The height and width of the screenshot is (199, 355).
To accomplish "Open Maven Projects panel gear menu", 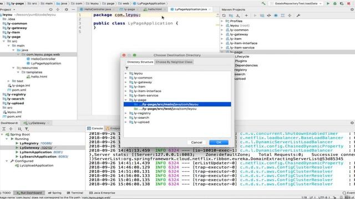I will click(x=352, y=9).
